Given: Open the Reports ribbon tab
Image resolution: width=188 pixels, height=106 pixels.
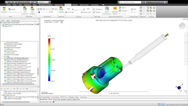Looking at the screenshot, I should pos(75,5).
